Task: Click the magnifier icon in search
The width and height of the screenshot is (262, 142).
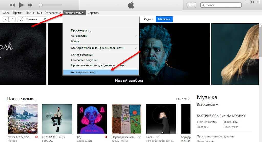Action: pos(203,5)
